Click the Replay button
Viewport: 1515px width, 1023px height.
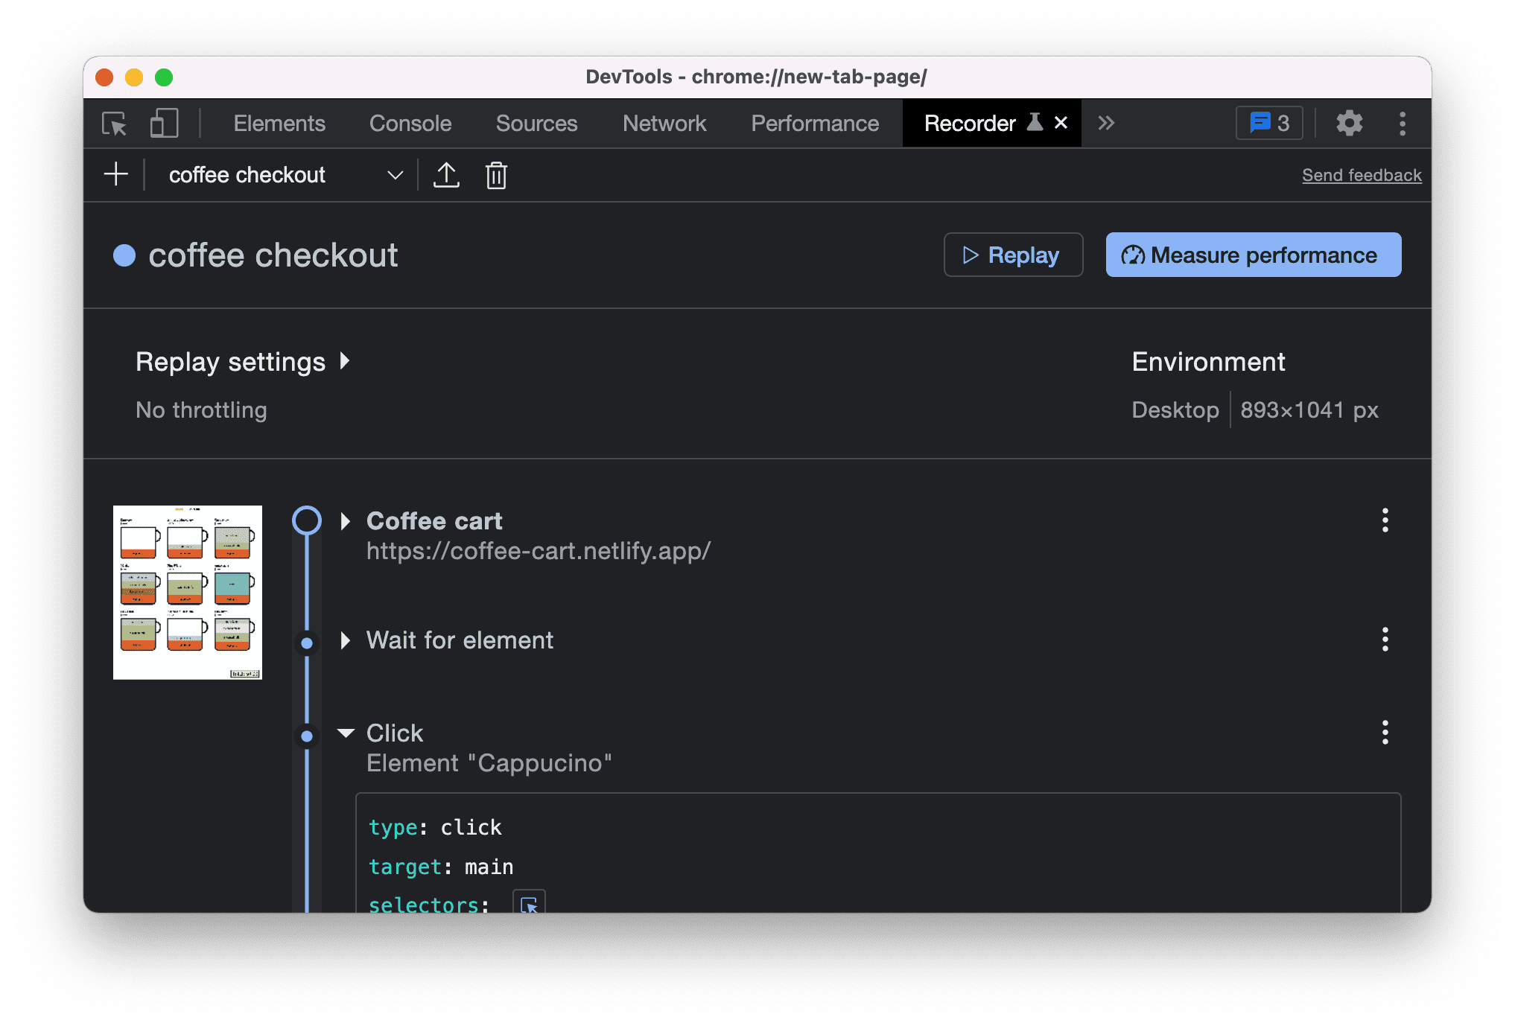pos(1011,252)
